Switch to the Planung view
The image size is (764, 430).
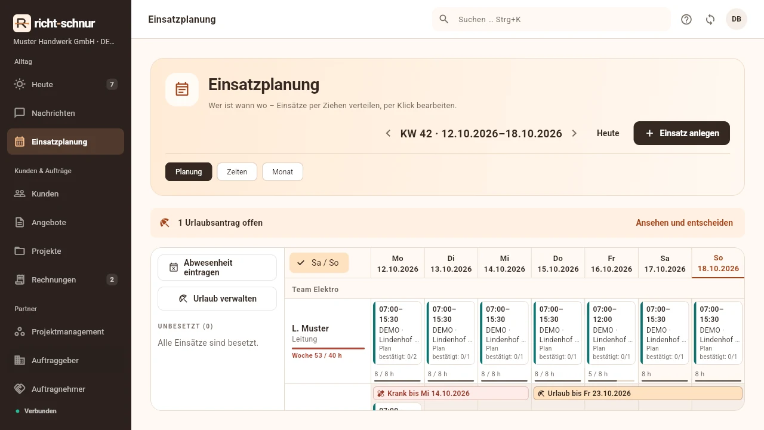point(189,171)
